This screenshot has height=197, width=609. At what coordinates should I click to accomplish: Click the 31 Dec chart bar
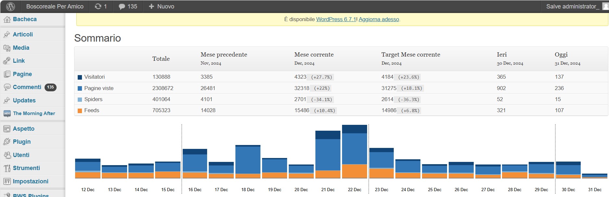(x=595, y=176)
